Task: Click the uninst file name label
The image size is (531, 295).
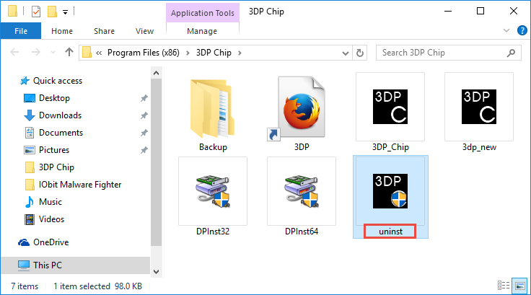Action: tap(390, 232)
